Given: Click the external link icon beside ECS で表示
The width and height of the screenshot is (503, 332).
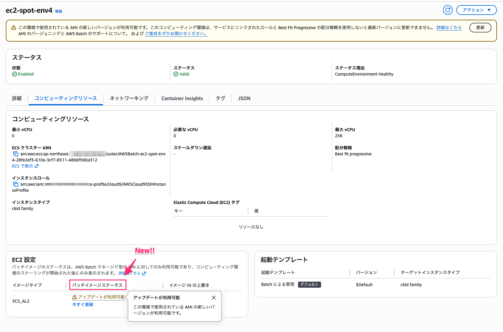Looking at the screenshot, I should point(37,166).
